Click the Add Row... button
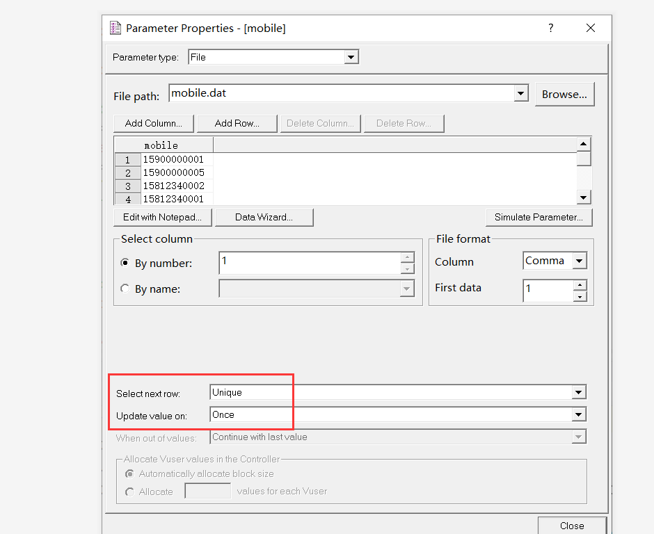Viewport: 654px width, 534px height. point(237,124)
